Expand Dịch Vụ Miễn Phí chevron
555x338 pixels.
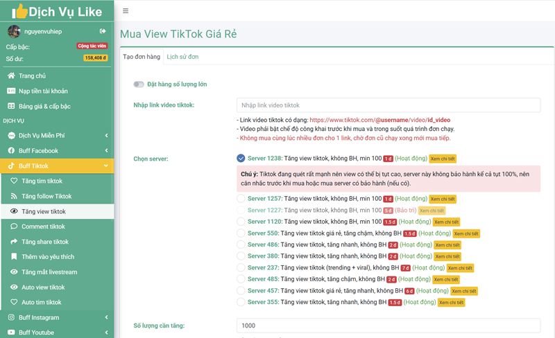tap(106, 136)
